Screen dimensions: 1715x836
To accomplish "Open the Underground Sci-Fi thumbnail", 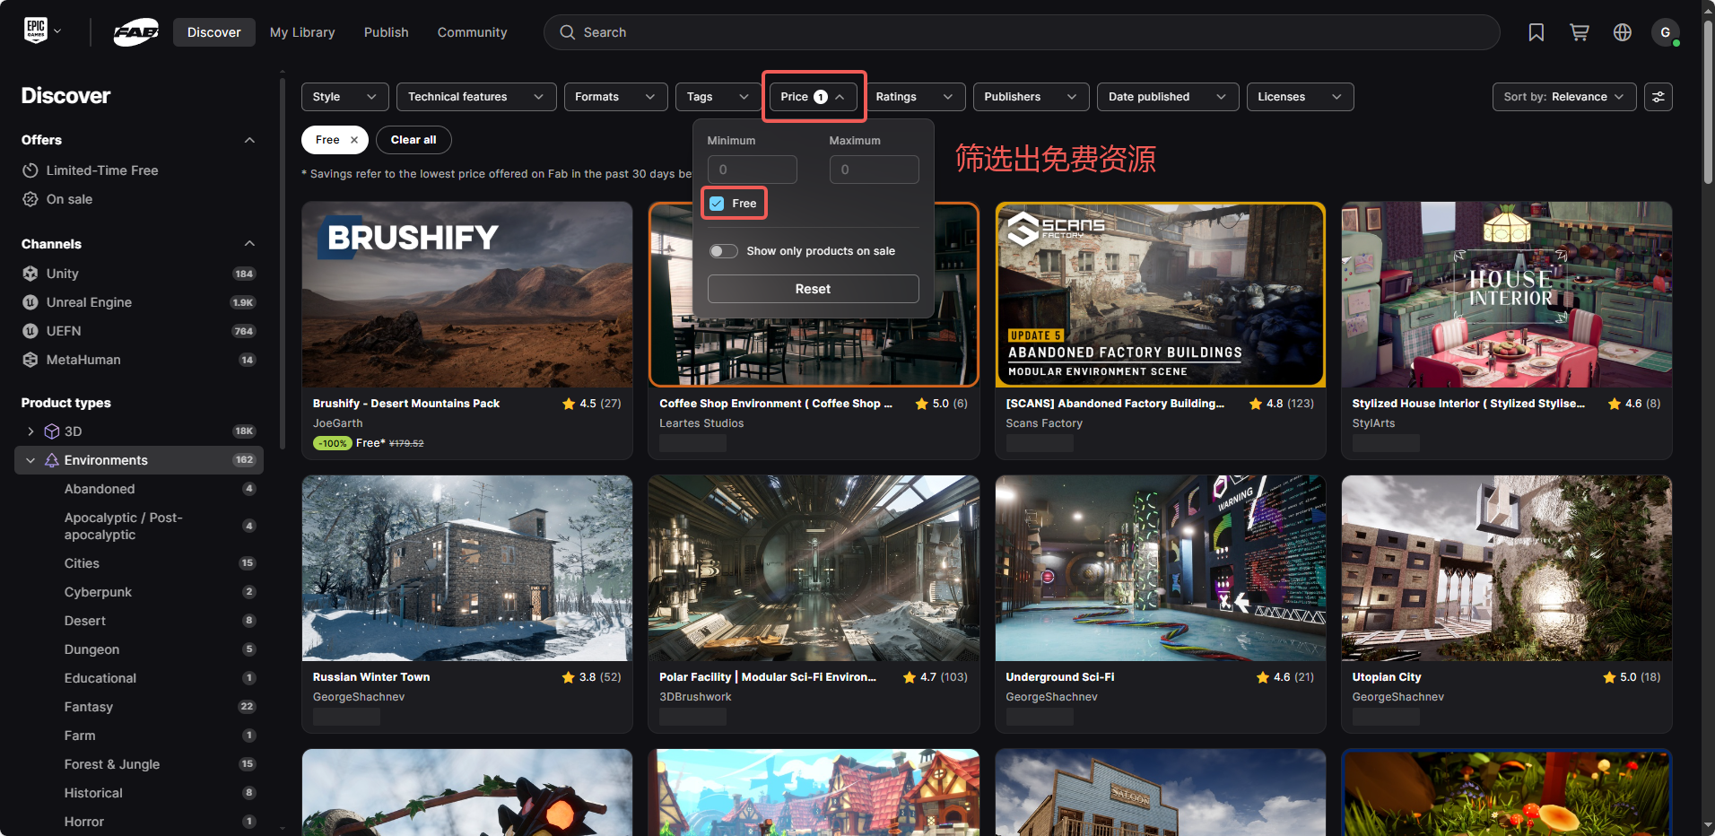I will pos(1161,569).
